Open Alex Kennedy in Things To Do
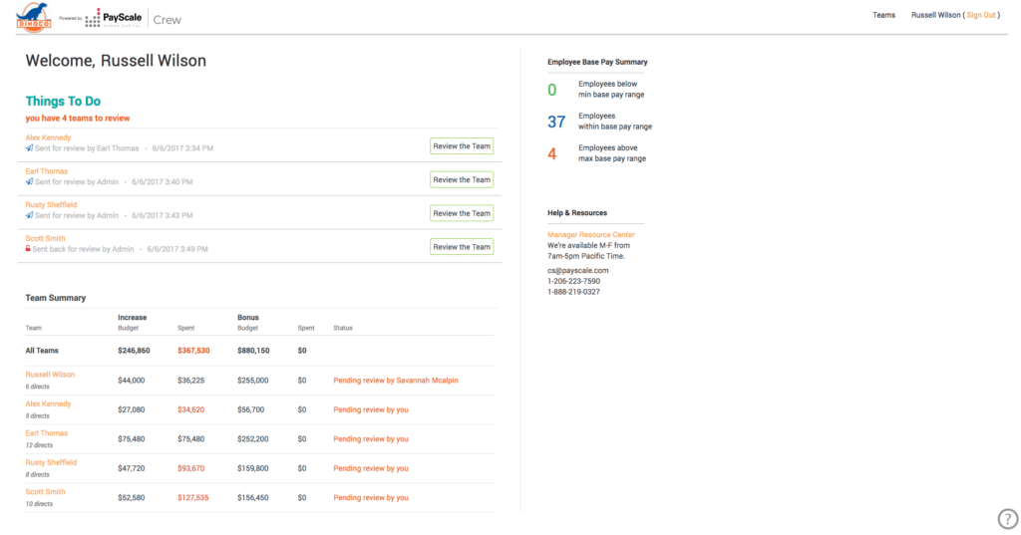The width and height of the screenshot is (1021, 535). tap(48, 137)
